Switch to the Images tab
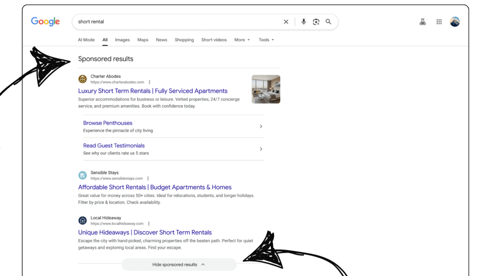Image resolution: width=491 pixels, height=276 pixels. [x=122, y=40]
